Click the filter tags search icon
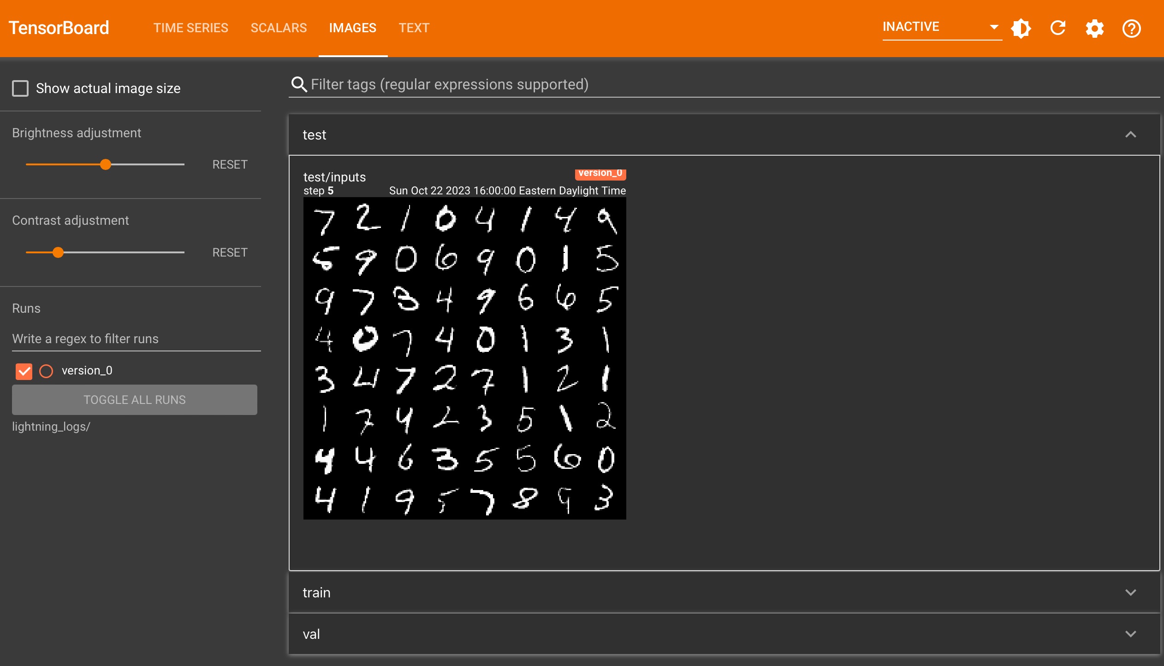The height and width of the screenshot is (666, 1164). pyautogui.click(x=299, y=84)
